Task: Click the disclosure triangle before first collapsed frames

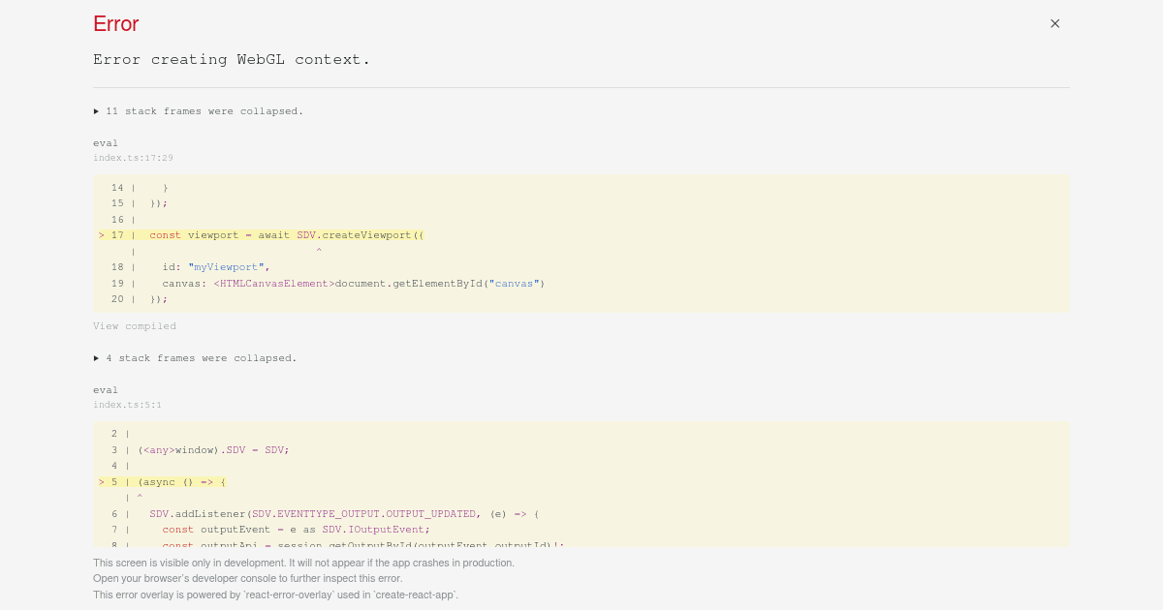Action: coord(97,111)
